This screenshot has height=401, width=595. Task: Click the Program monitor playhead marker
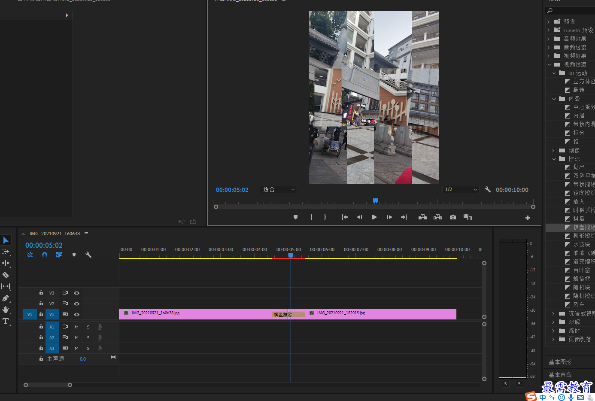pos(375,200)
